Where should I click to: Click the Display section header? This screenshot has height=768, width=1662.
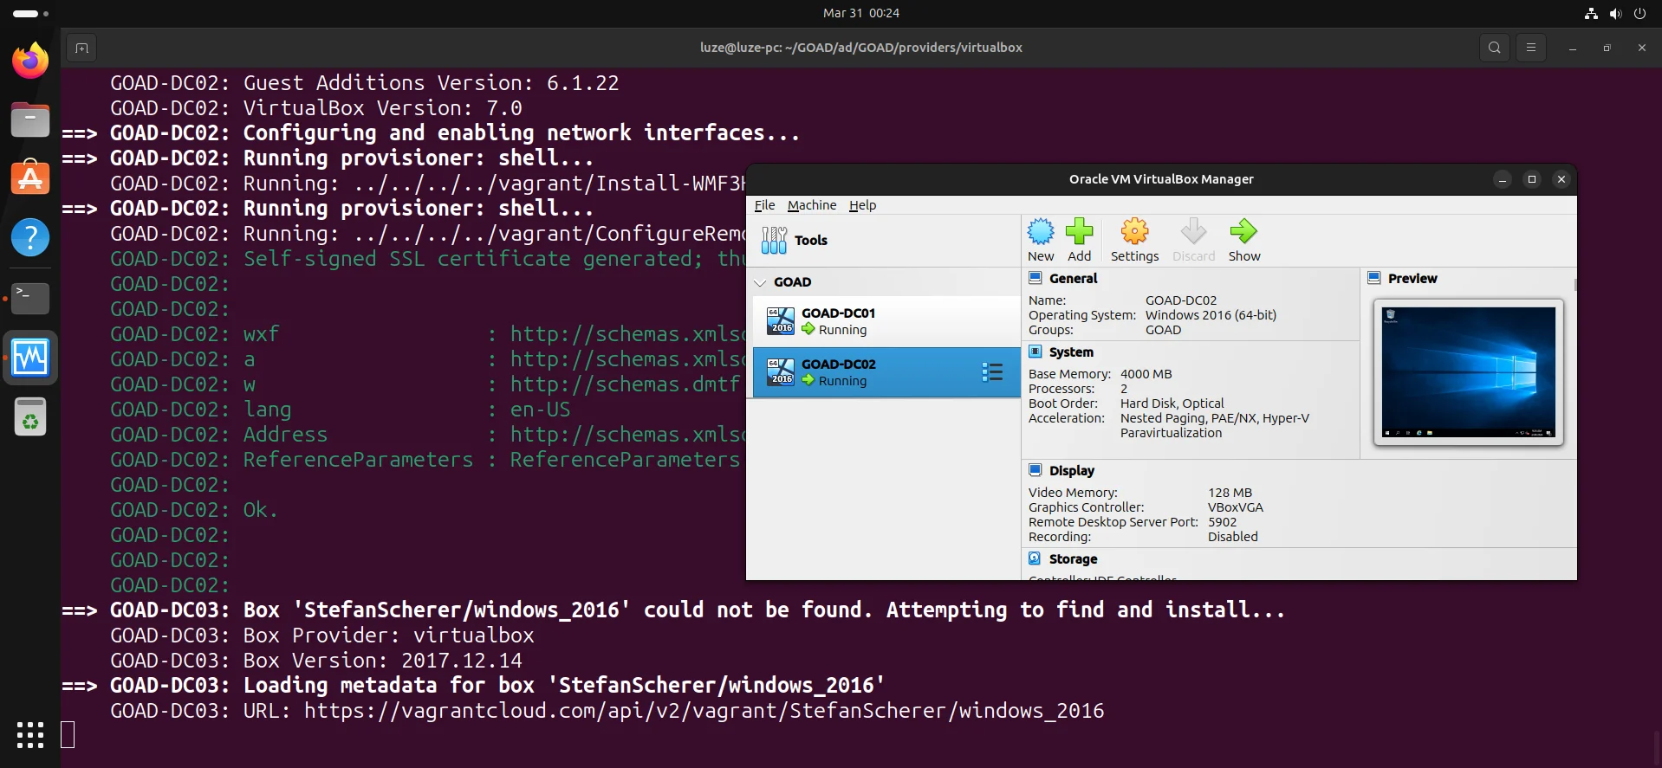coord(1071,471)
